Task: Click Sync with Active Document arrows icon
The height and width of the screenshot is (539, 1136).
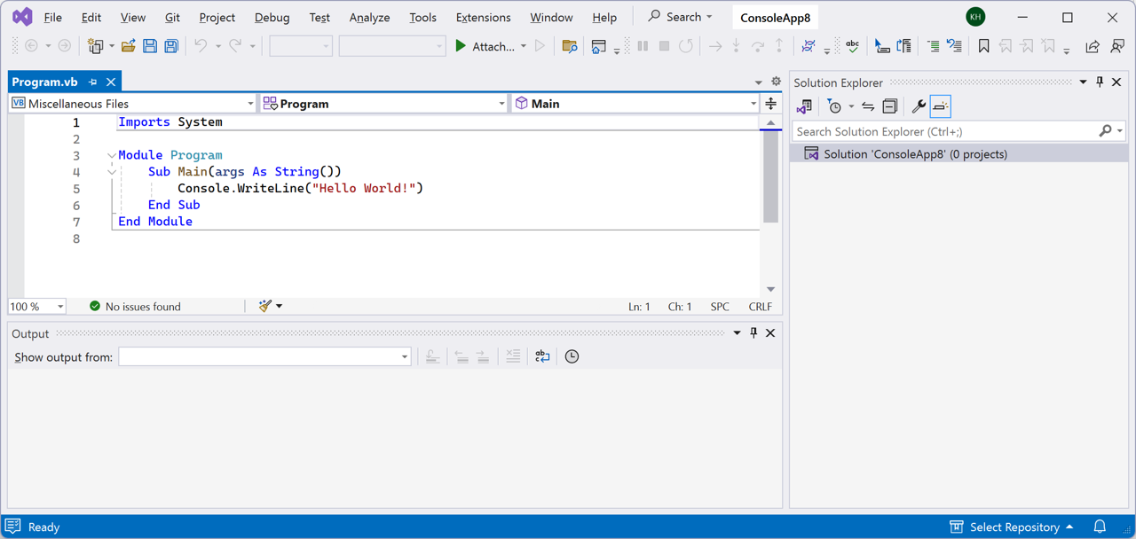Action: coord(868,106)
